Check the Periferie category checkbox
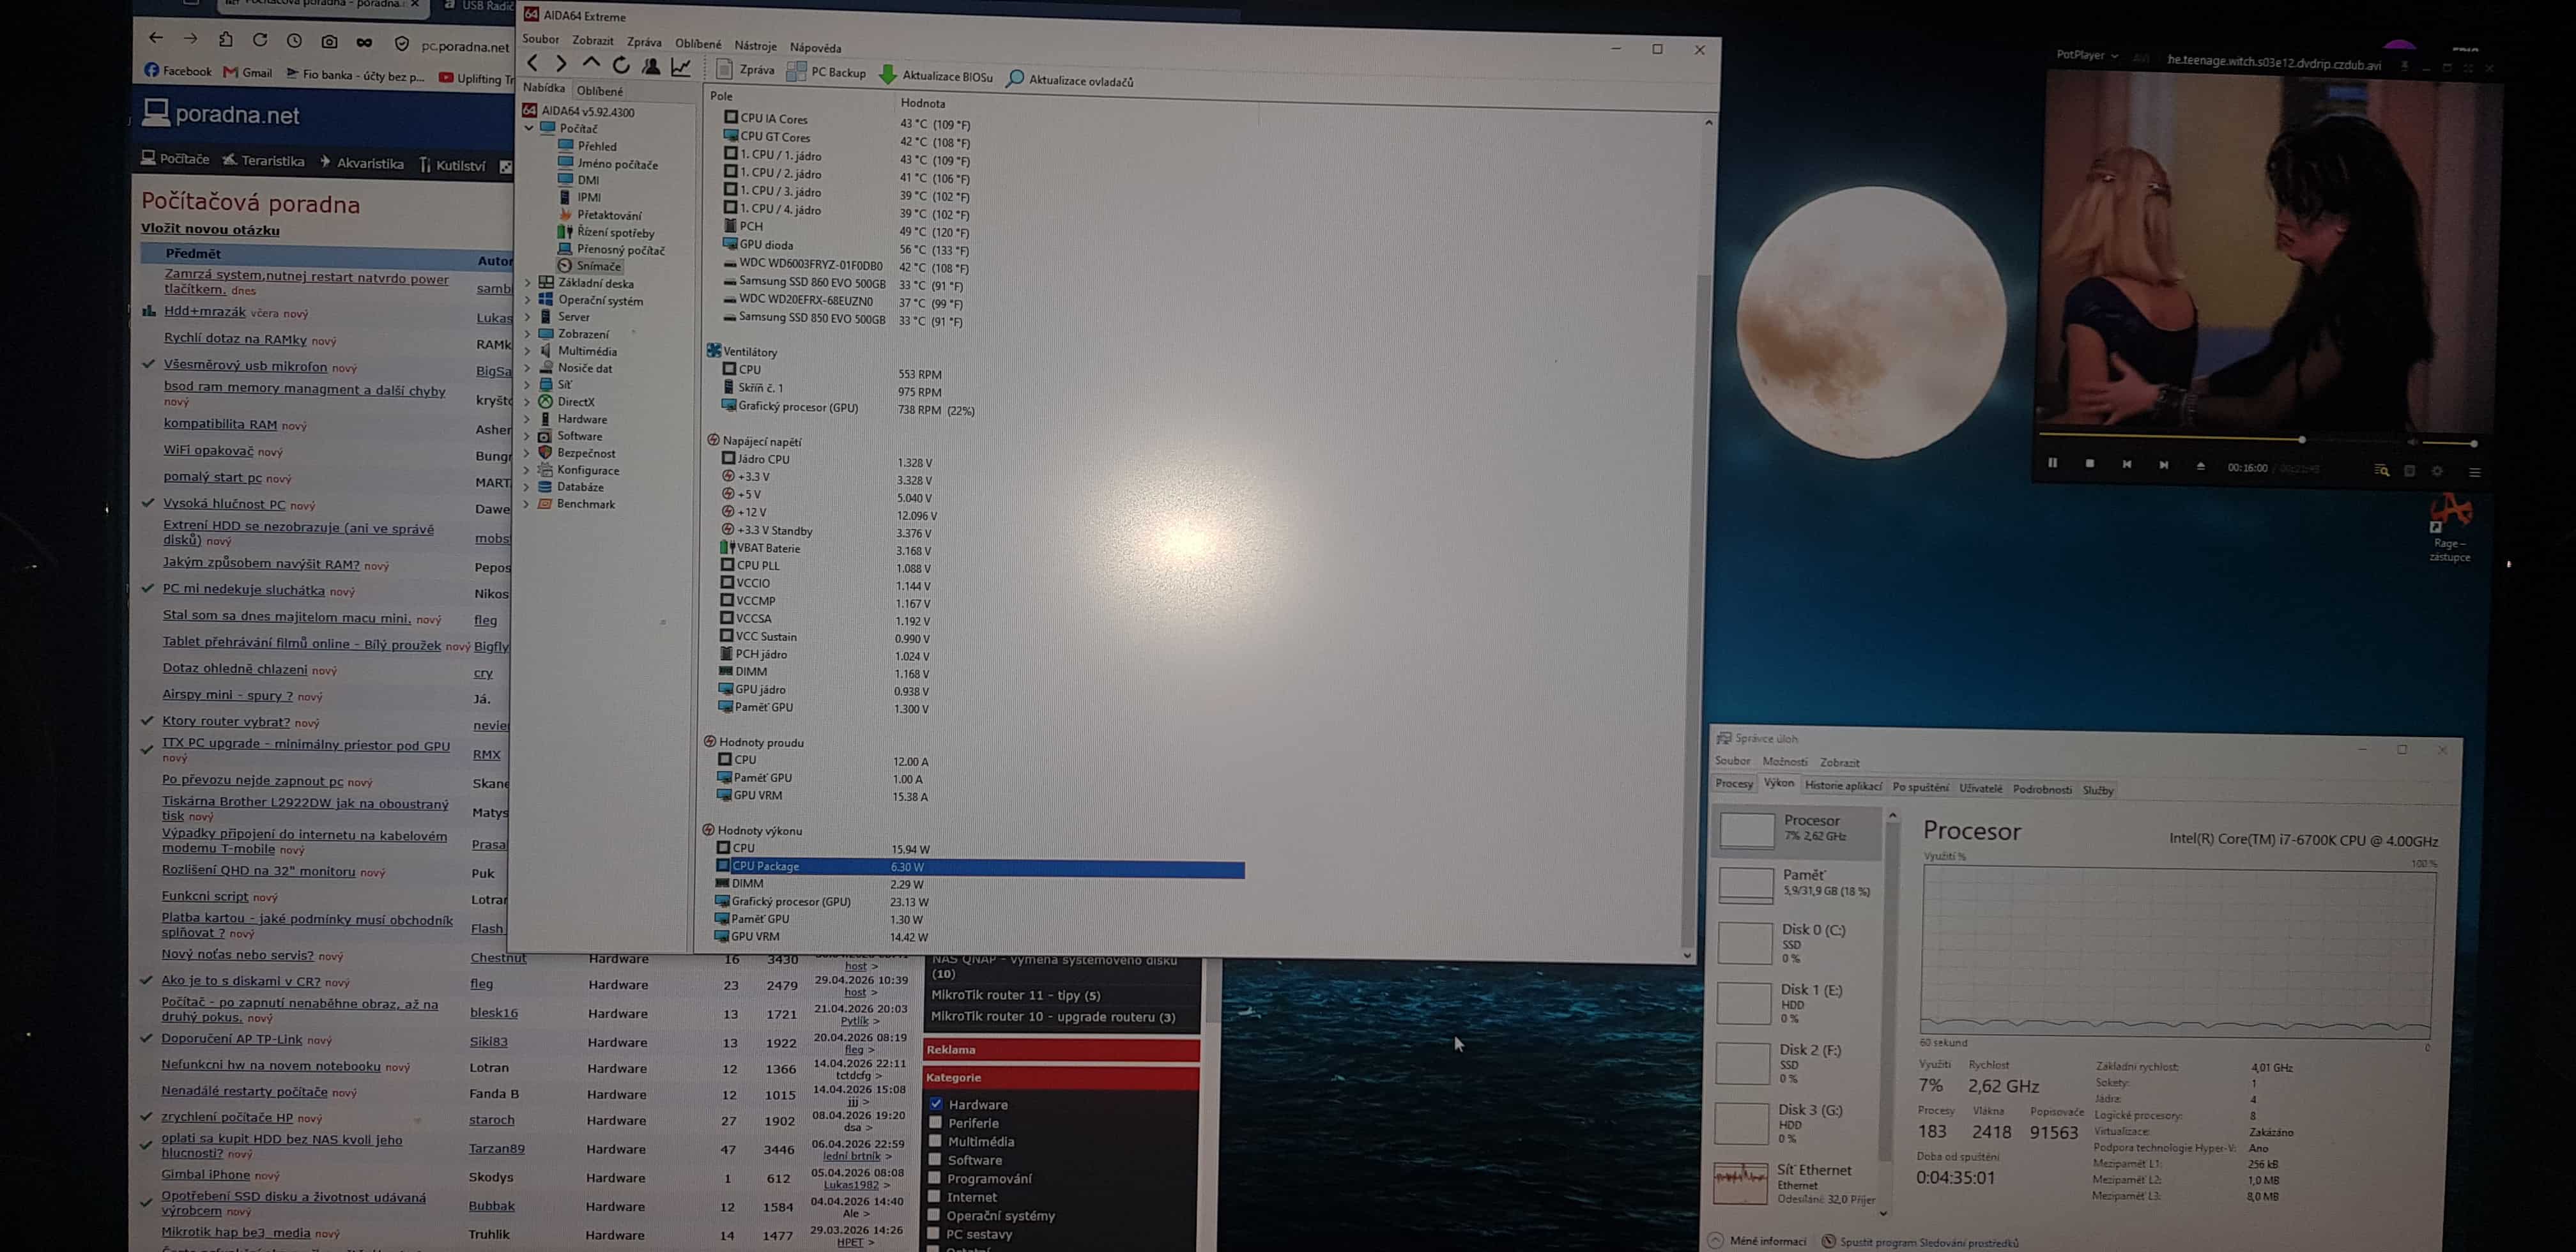This screenshot has height=1252, width=2576. 936,1122
